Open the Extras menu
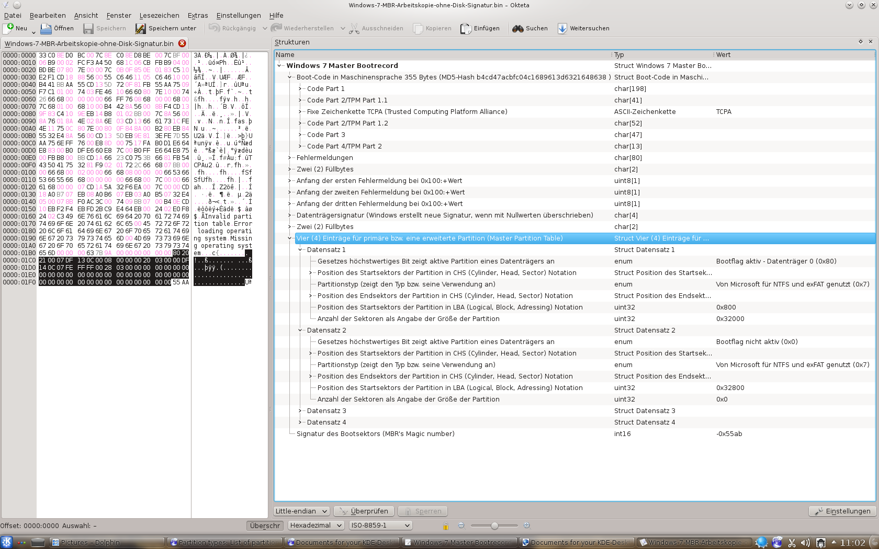This screenshot has height=549, width=879. point(198,16)
